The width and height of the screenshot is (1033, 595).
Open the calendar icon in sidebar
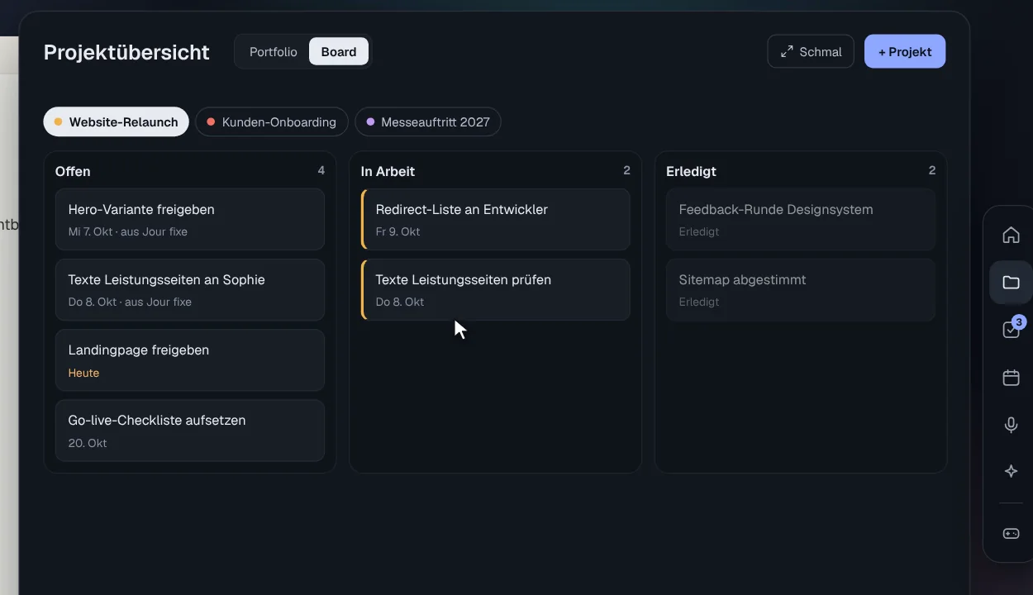[x=1011, y=378]
